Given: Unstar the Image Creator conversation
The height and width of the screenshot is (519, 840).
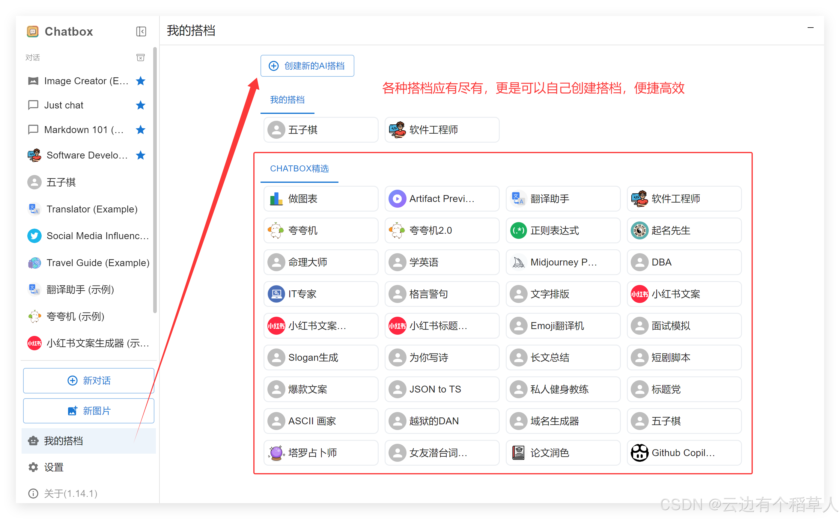Looking at the screenshot, I should [x=141, y=81].
